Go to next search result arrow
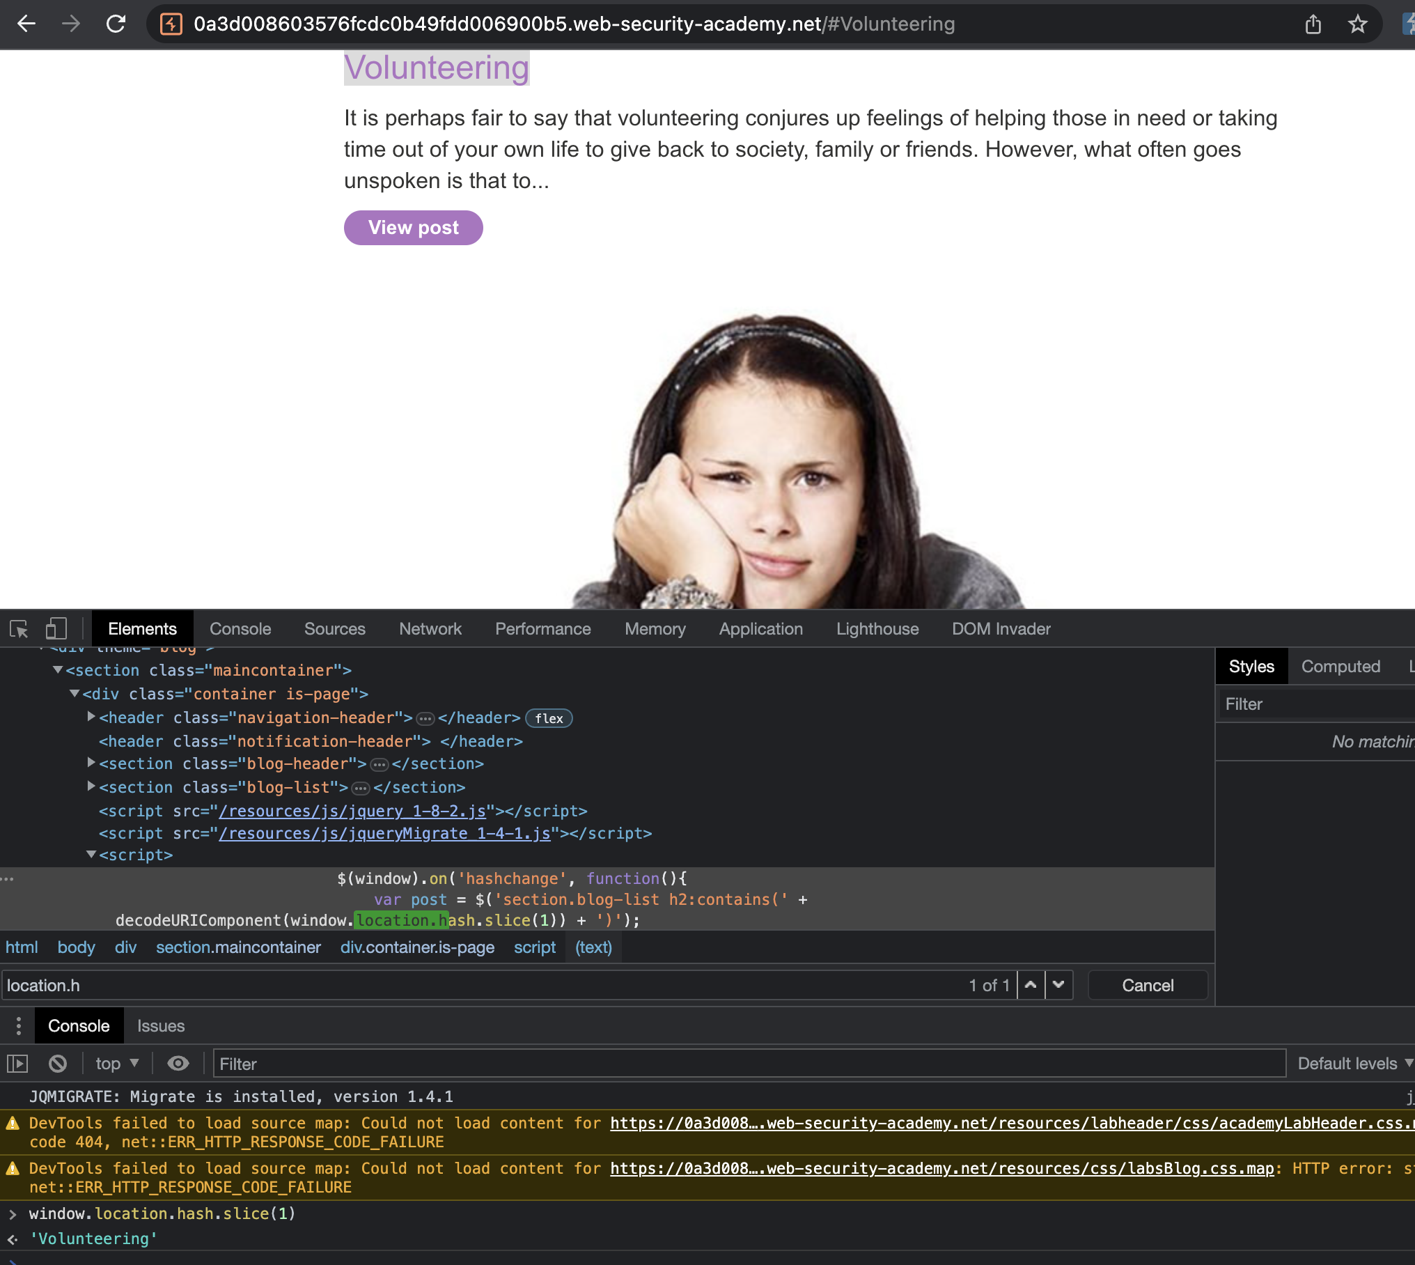 [1058, 985]
